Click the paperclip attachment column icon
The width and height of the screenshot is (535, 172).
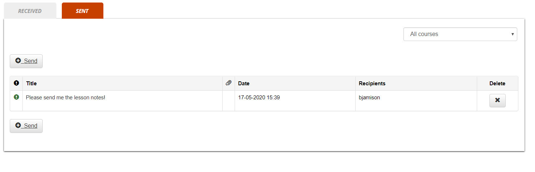coord(228,83)
